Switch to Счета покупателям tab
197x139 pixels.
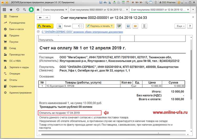[54, 10]
